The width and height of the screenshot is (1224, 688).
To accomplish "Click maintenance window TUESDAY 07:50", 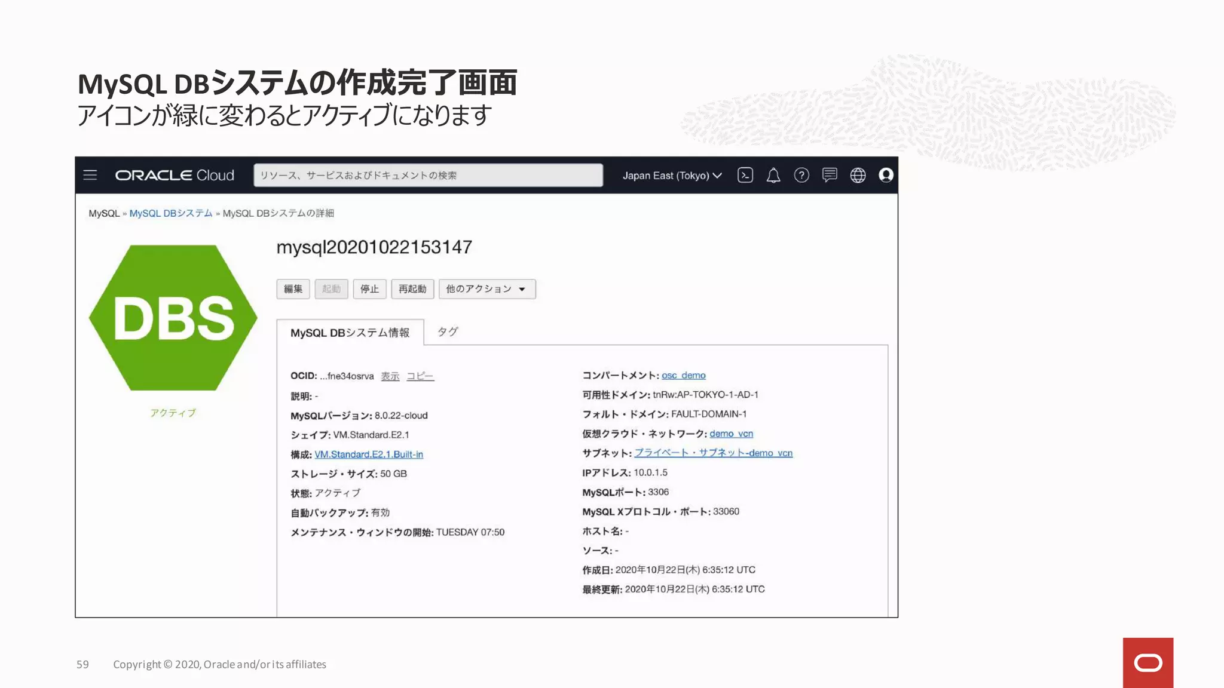I will [470, 532].
